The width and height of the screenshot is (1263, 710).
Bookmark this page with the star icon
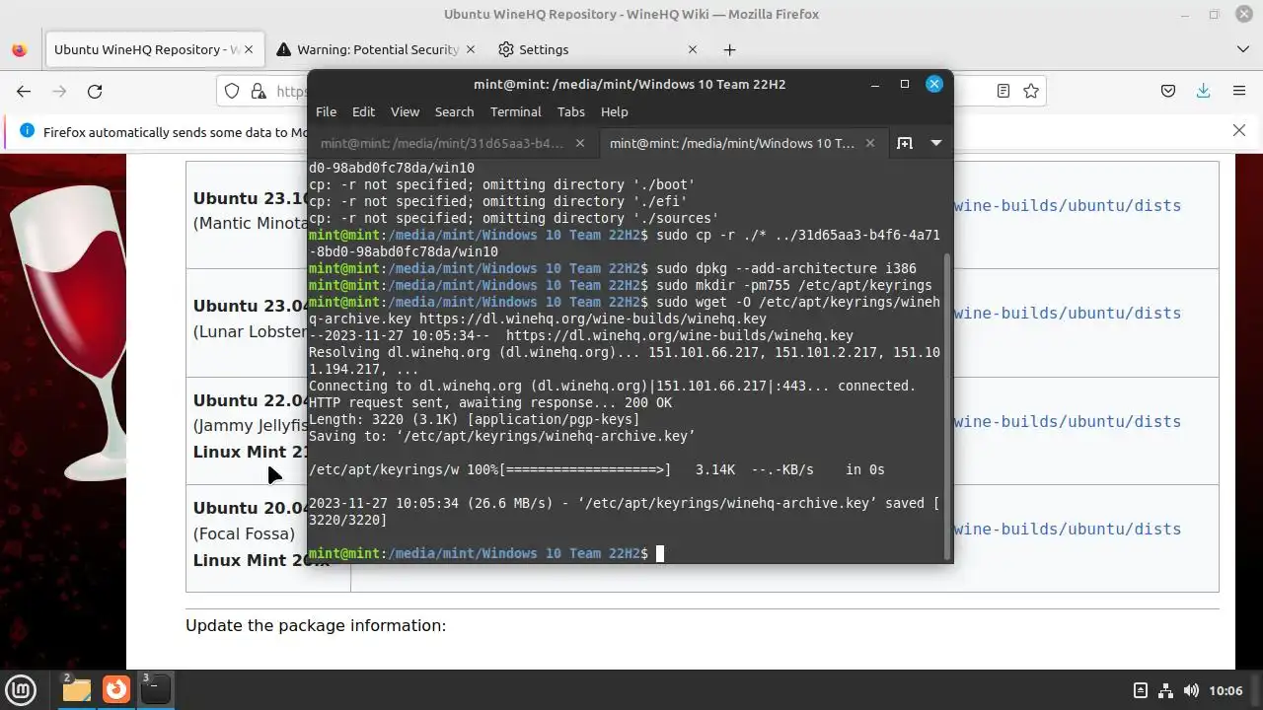(1031, 91)
